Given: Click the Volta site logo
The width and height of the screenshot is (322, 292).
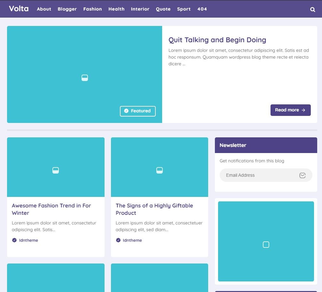Looking at the screenshot, I should click(19, 9).
